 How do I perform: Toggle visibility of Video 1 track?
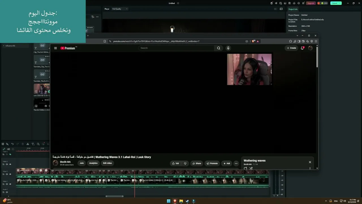coord(10,184)
